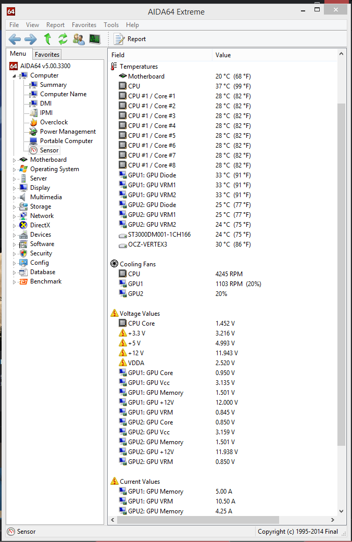
Task: Click the horizontal scrollbar right arrow
Action: [332, 520]
